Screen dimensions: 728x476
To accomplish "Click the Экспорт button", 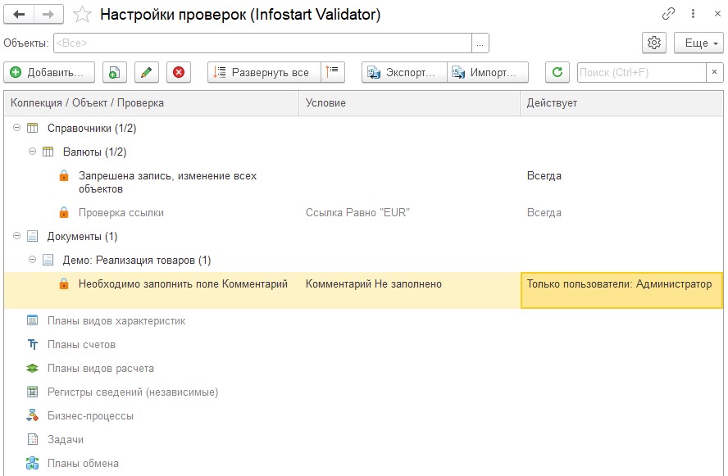I will 404,73.
